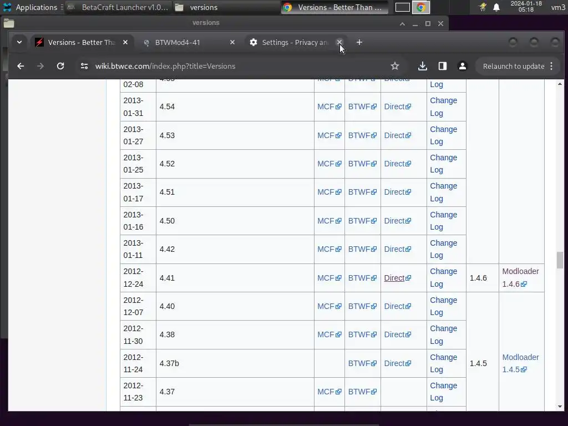568x426 pixels.
Task: Click the versions file manager folder icon
Action: 9,23
